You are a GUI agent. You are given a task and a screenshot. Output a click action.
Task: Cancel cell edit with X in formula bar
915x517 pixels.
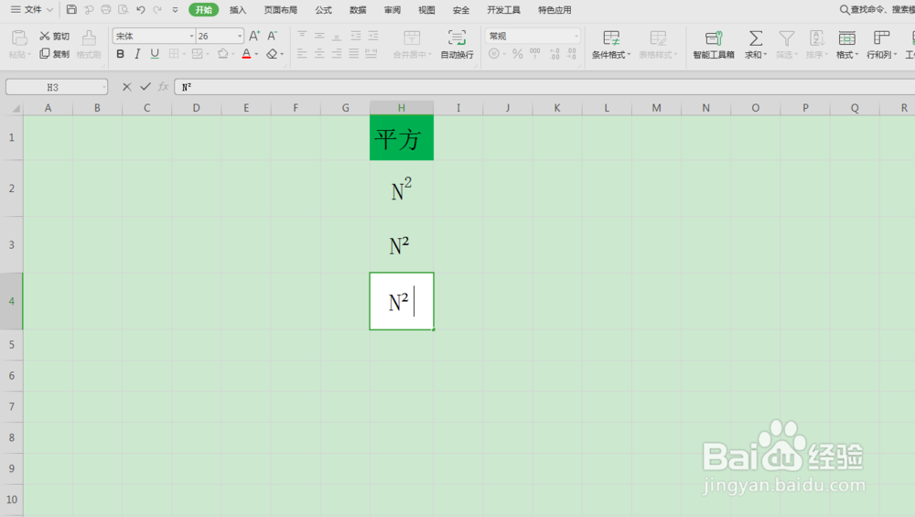(126, 87)
